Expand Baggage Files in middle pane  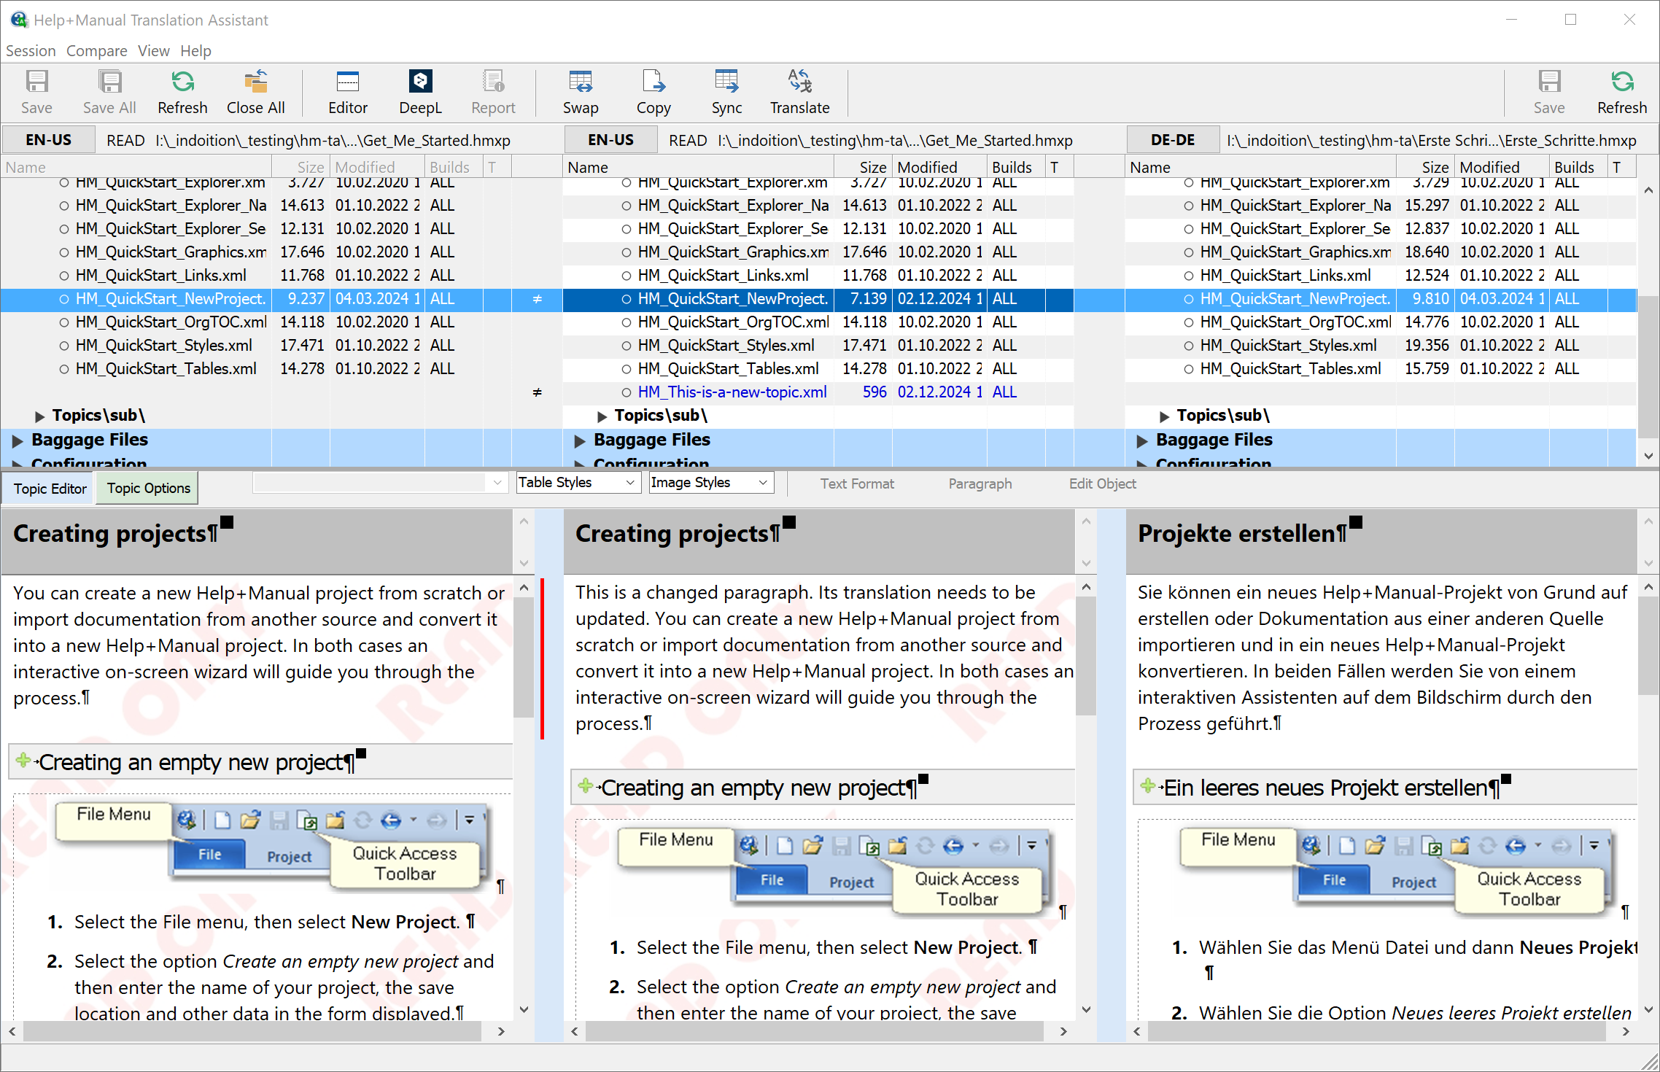(580, 440)
